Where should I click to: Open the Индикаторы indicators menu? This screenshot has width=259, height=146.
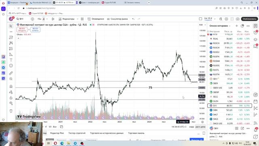coord(66,19)
